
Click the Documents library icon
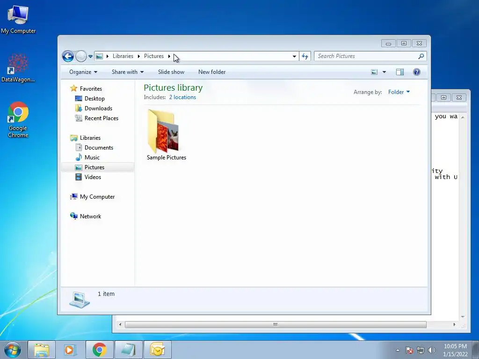coord(79,147)
